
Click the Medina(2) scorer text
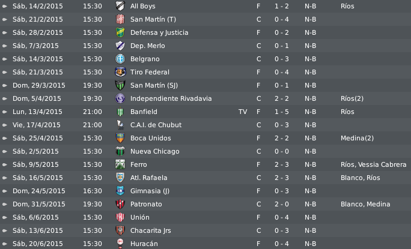(x=357, y=138)
